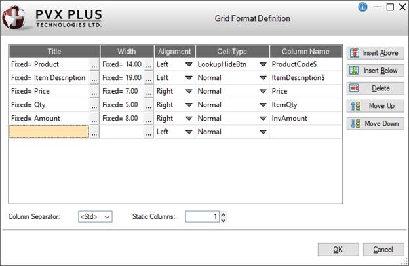Image resolution: width=409 pixels, height=266 pixels.
Task: Move the selected row down
Action: pos(376,123)
